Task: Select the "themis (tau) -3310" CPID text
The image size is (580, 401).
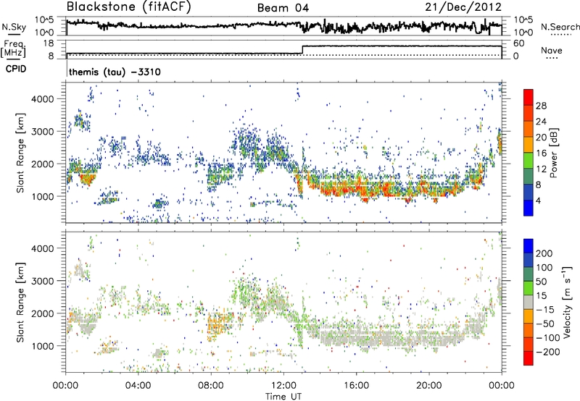Action: 115,72
